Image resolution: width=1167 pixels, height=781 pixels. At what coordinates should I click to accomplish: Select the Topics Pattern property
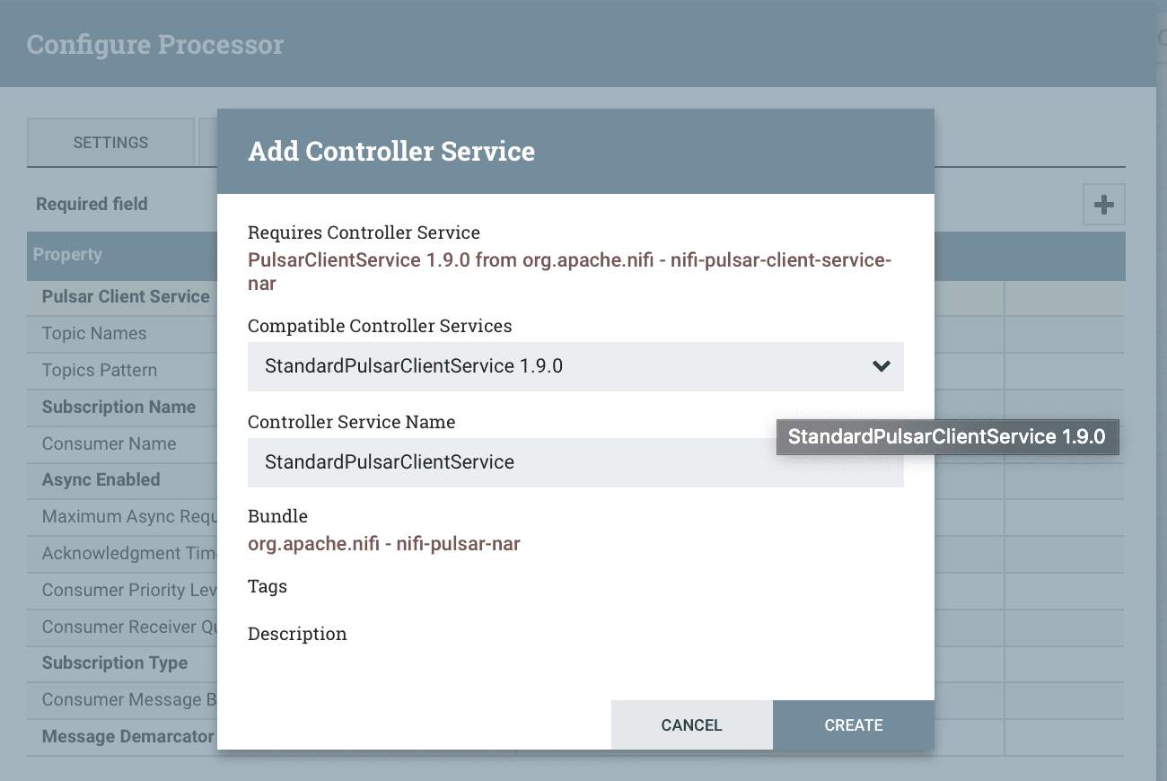pos(100,371)
